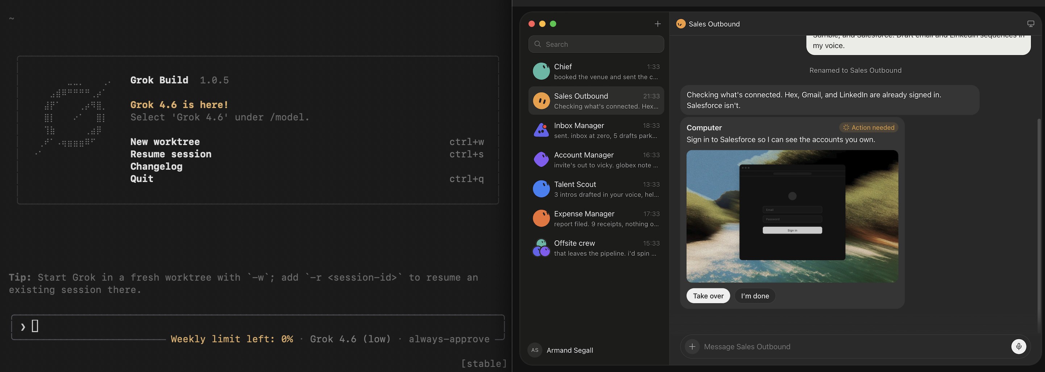Click the ctrl+s shortcut label
Screen dimensions: 1045x372
[x=467, y=154]
